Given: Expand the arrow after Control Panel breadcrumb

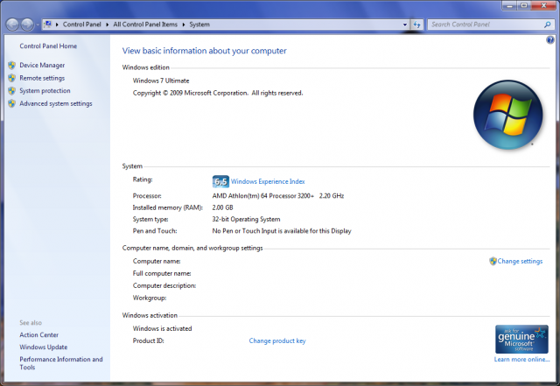Looking at the screenshot, I should click(x=107, y=25).
